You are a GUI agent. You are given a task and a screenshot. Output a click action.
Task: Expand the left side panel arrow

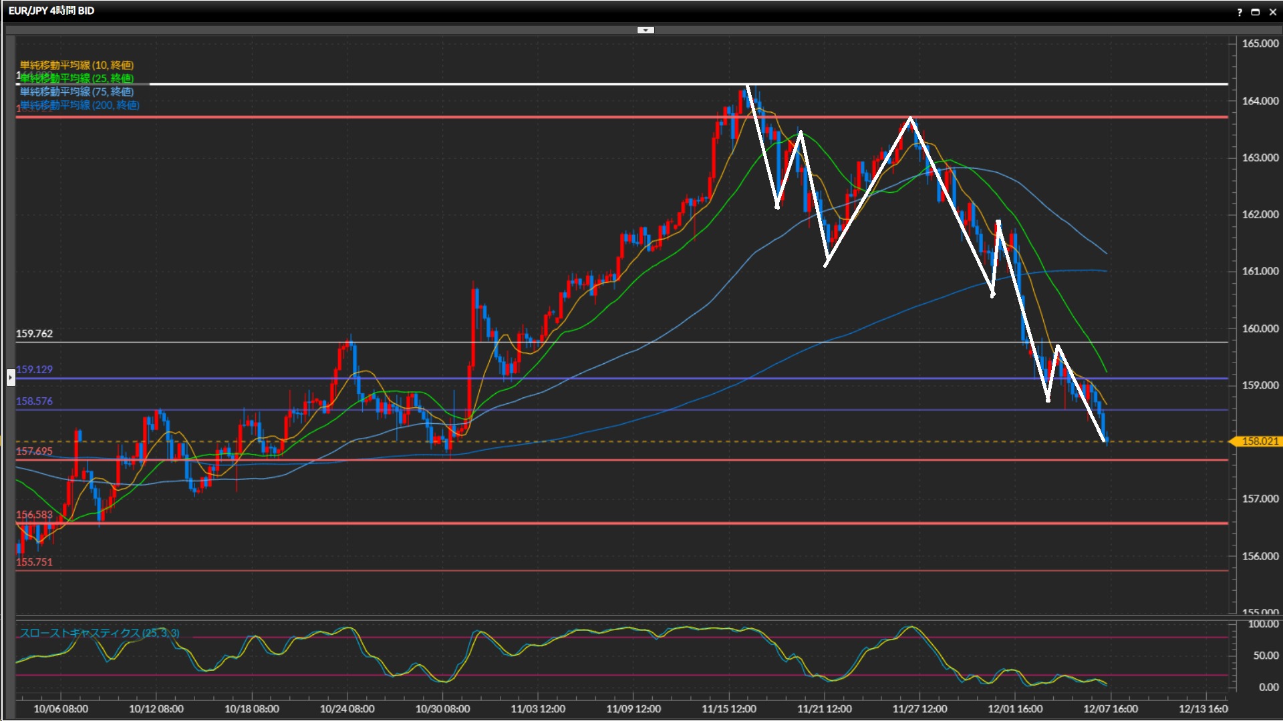(x=11, y=378)
